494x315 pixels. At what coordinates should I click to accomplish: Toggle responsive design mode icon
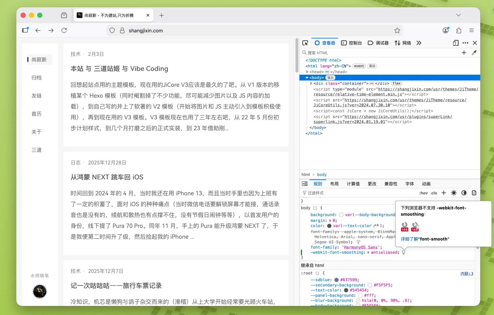[x=456, y=43]
